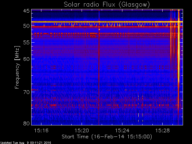The width and height of the screenshot is (192, 144).
Task: Click the 15:16 time tick label
Action: [x=41, y=130]
